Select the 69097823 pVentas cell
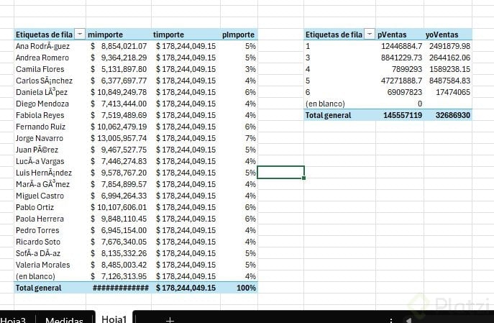The height and width of the screenshot is (323, 494). click(x=400, y=92)
